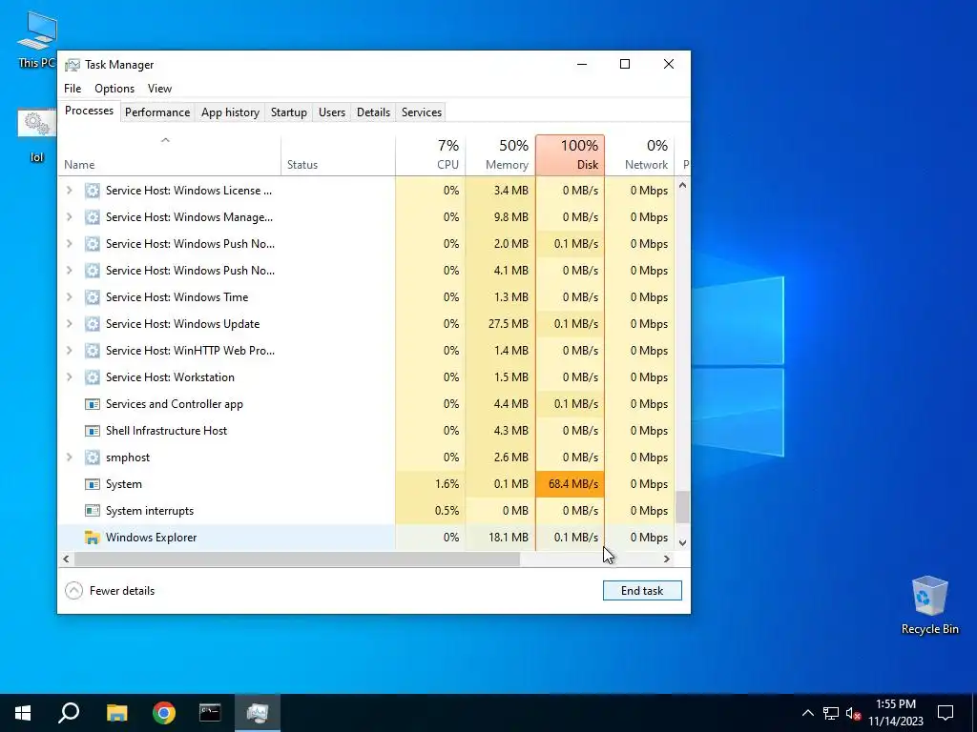
Task: Switch to the Services tab
Action: (421, 112)
